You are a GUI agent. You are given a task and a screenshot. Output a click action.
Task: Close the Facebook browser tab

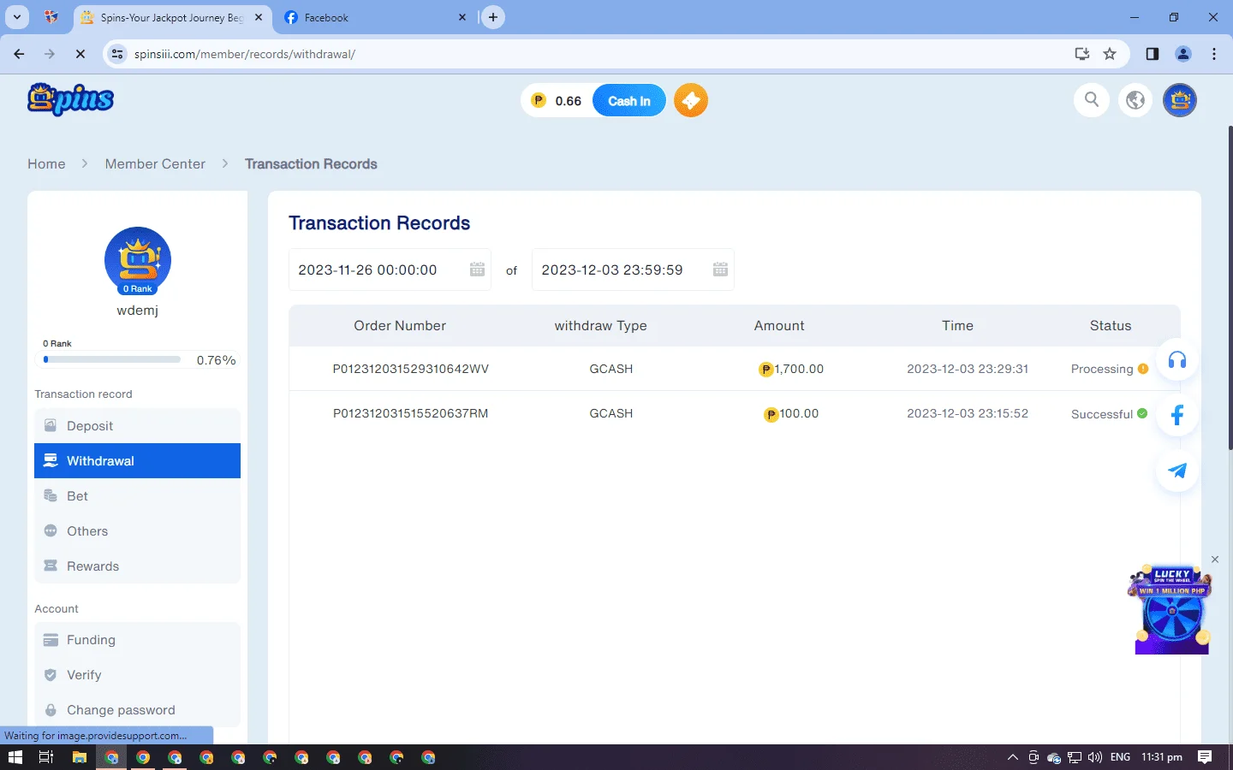[462, 17]
